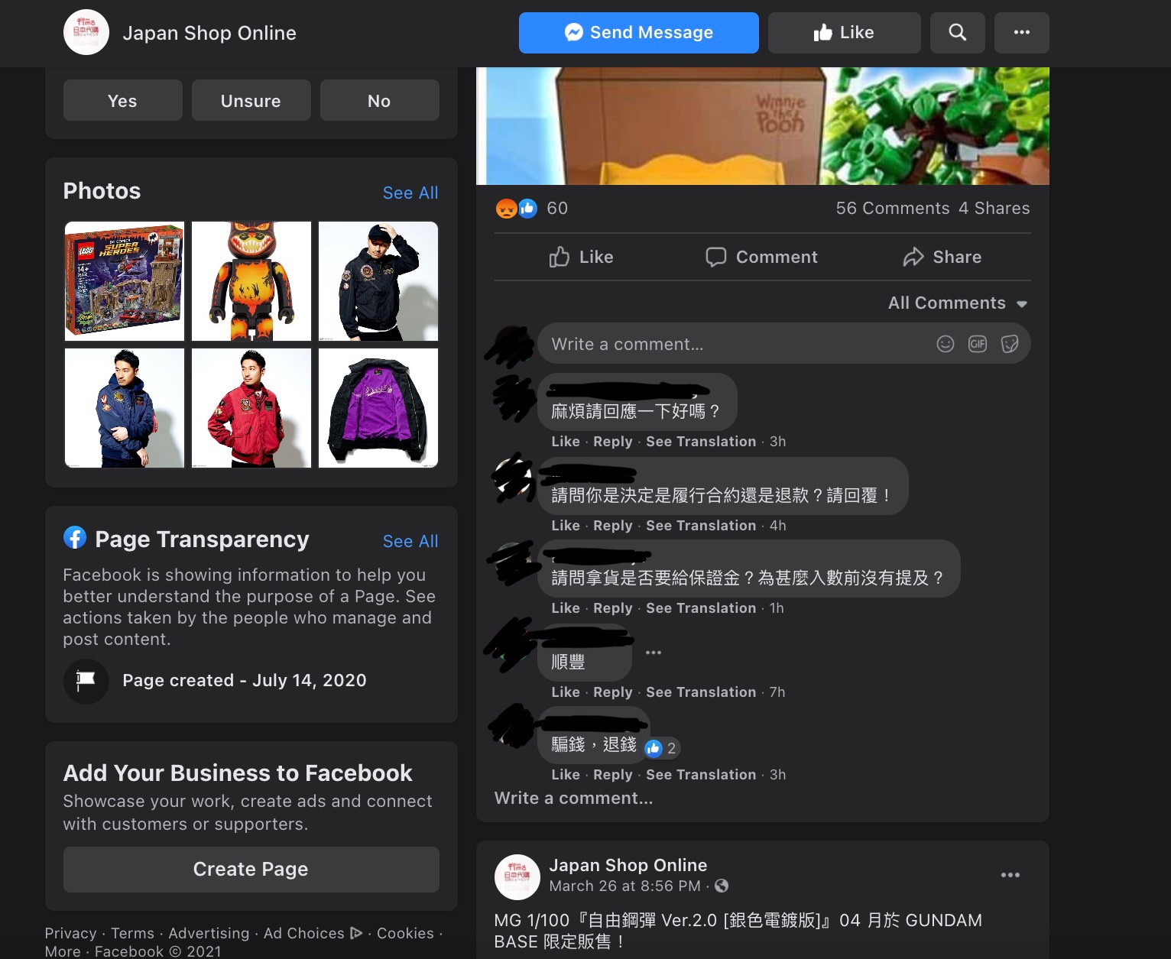The height and width of the screenshot is (959, 1171).
Task: Click the post Comment action button
Action: (761, 257)
